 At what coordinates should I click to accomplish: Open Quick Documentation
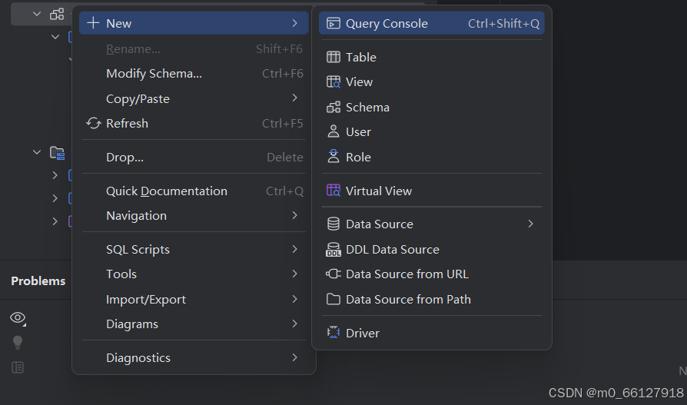click(x=166, y=191)
